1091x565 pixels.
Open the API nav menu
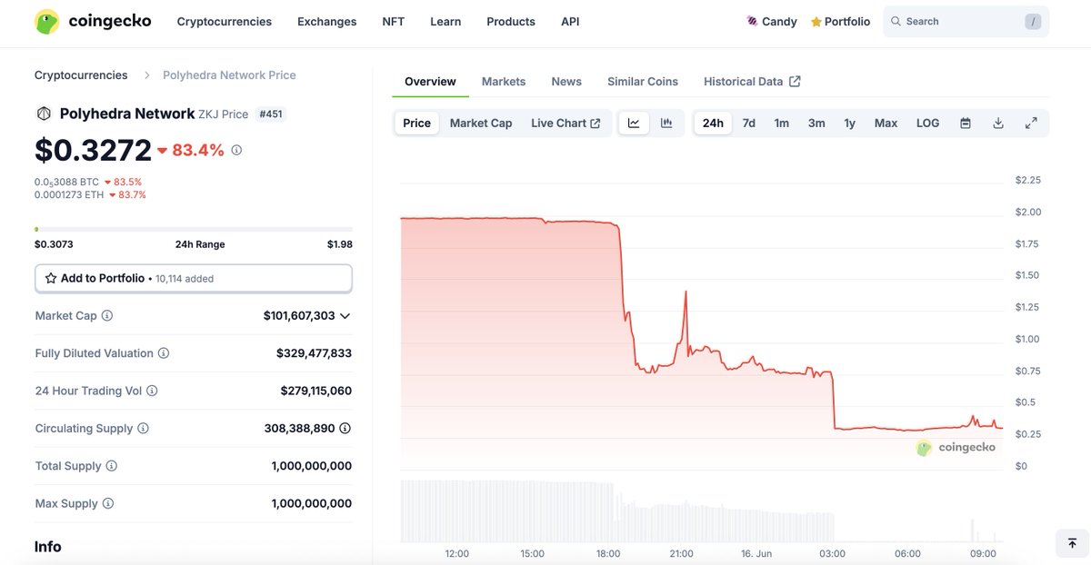tap(570, 21)
